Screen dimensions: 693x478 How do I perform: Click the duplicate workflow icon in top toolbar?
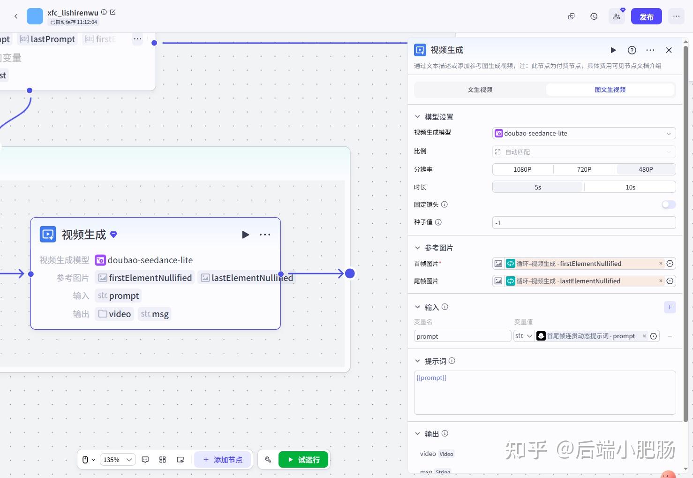(x=571, y=16)
